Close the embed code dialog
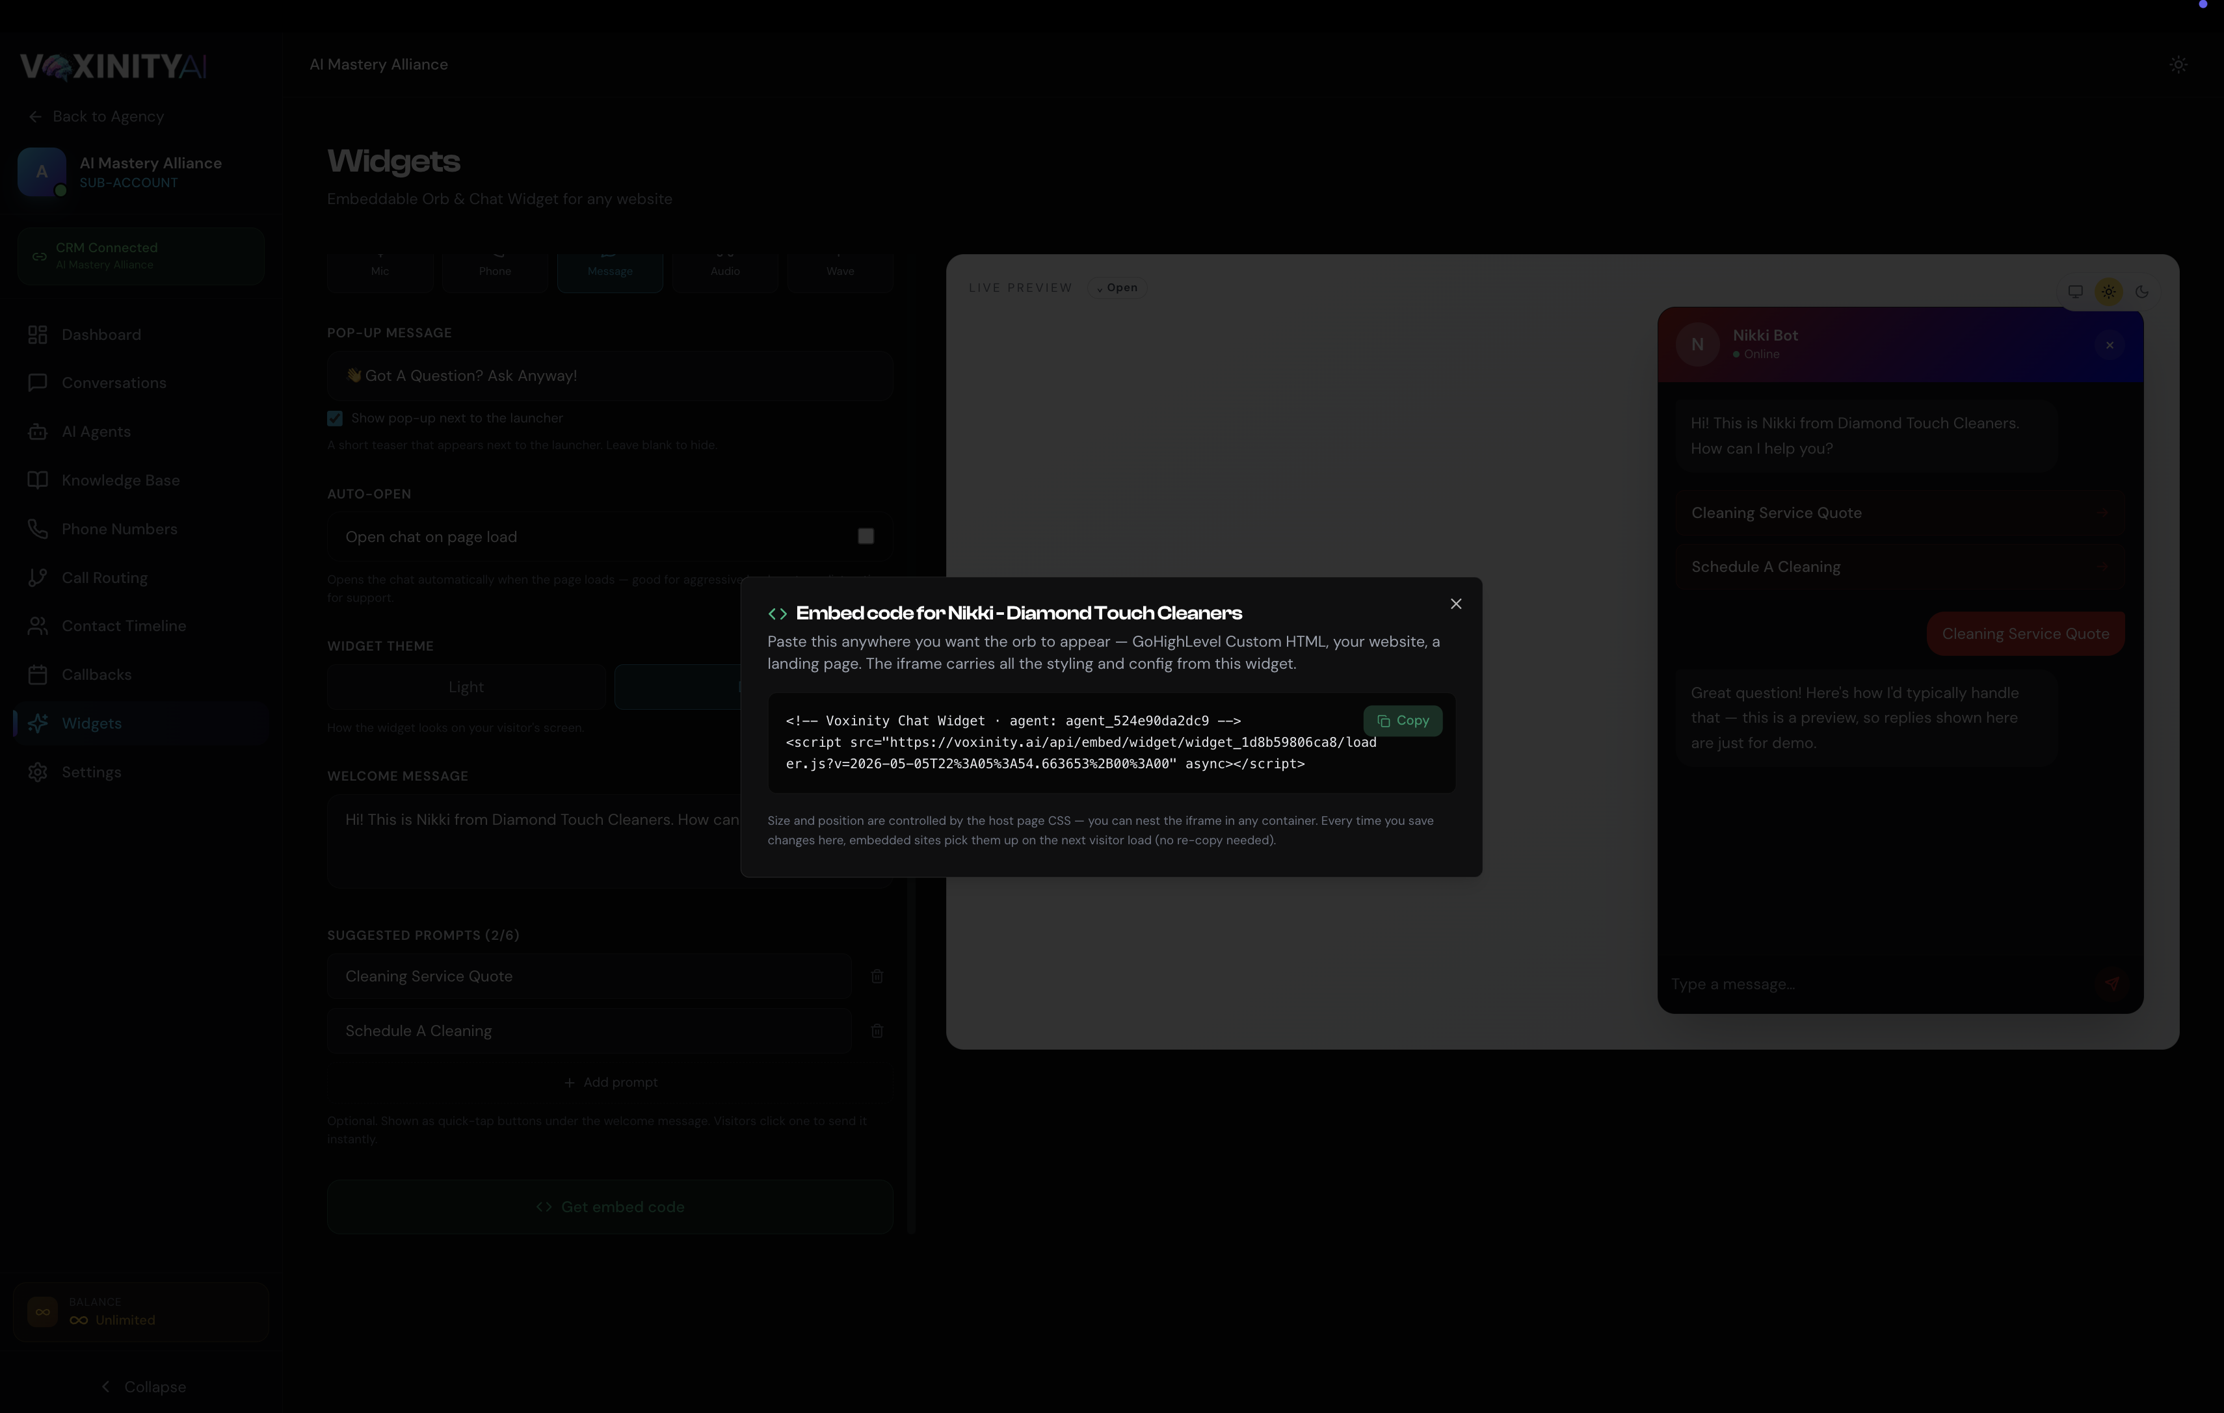 tap(1455, 604)
